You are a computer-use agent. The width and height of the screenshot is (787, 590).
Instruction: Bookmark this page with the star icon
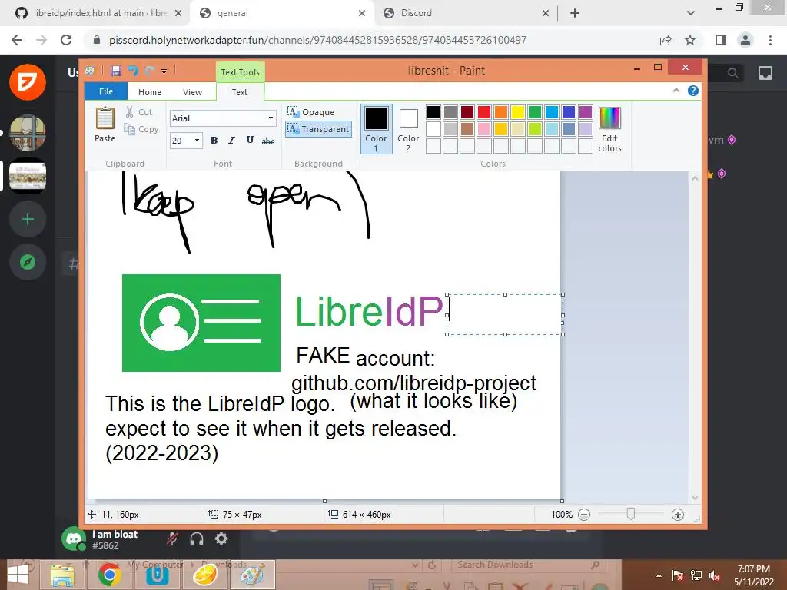coord(690,40)
